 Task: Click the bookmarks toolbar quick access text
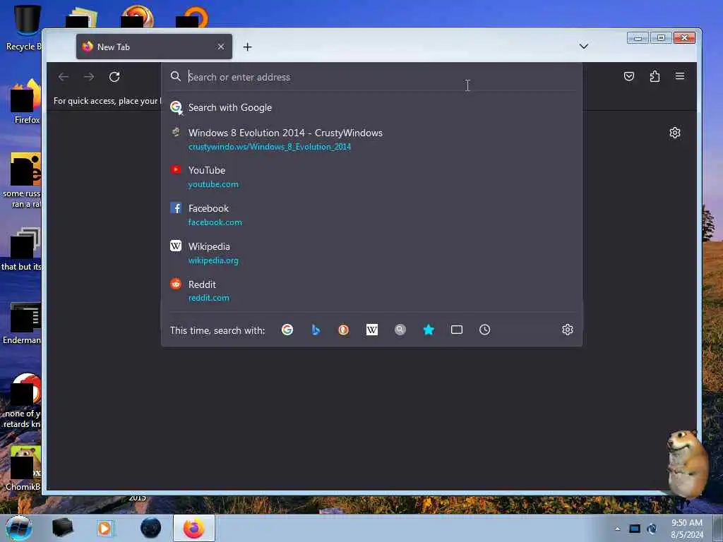click(107, 100)
